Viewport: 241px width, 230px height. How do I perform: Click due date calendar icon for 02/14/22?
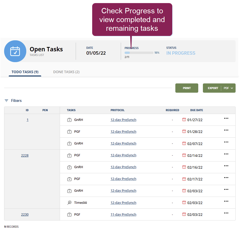click(x=184, y=155)
